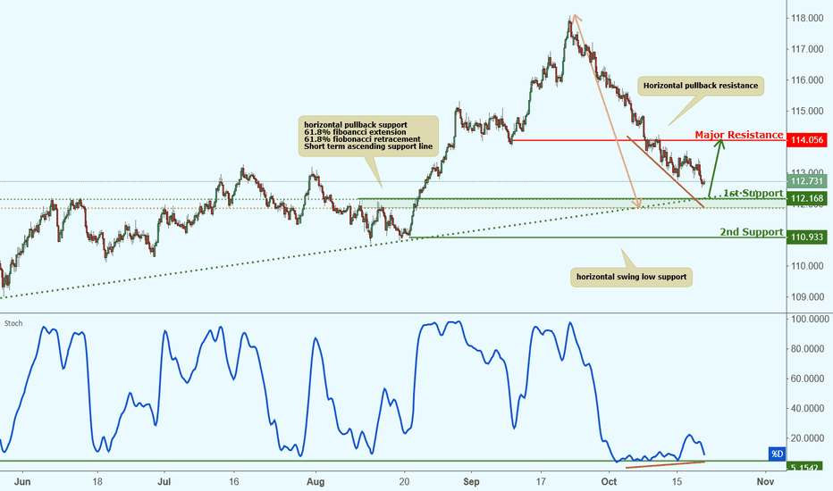Click the 2nd Support 110.933 price tag
The width and height of the screenshot is (833, 491).
click(x=806, y=237)
